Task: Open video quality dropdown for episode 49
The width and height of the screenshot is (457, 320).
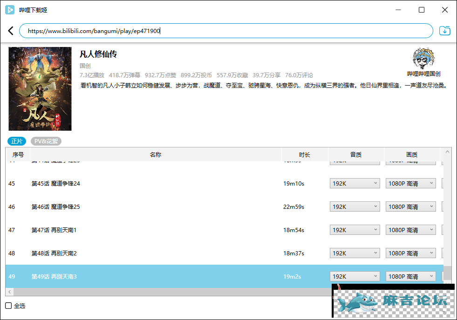Action: 411,276
